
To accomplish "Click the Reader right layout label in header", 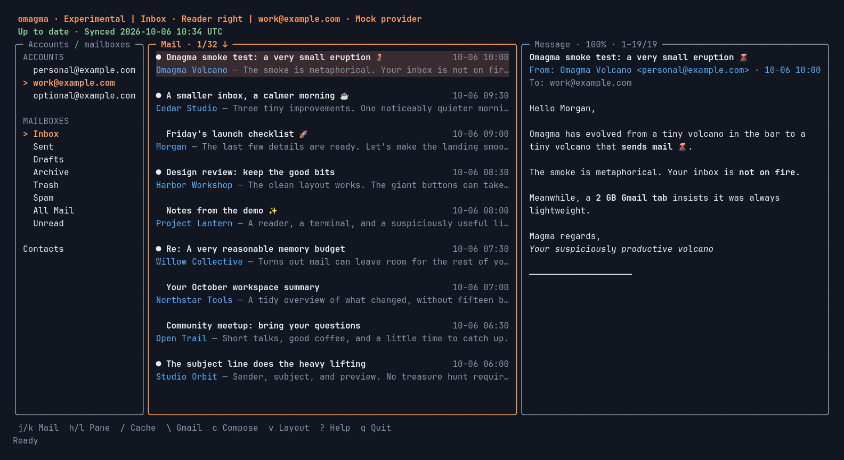I will pyautogui.click(x=212, y=19).
